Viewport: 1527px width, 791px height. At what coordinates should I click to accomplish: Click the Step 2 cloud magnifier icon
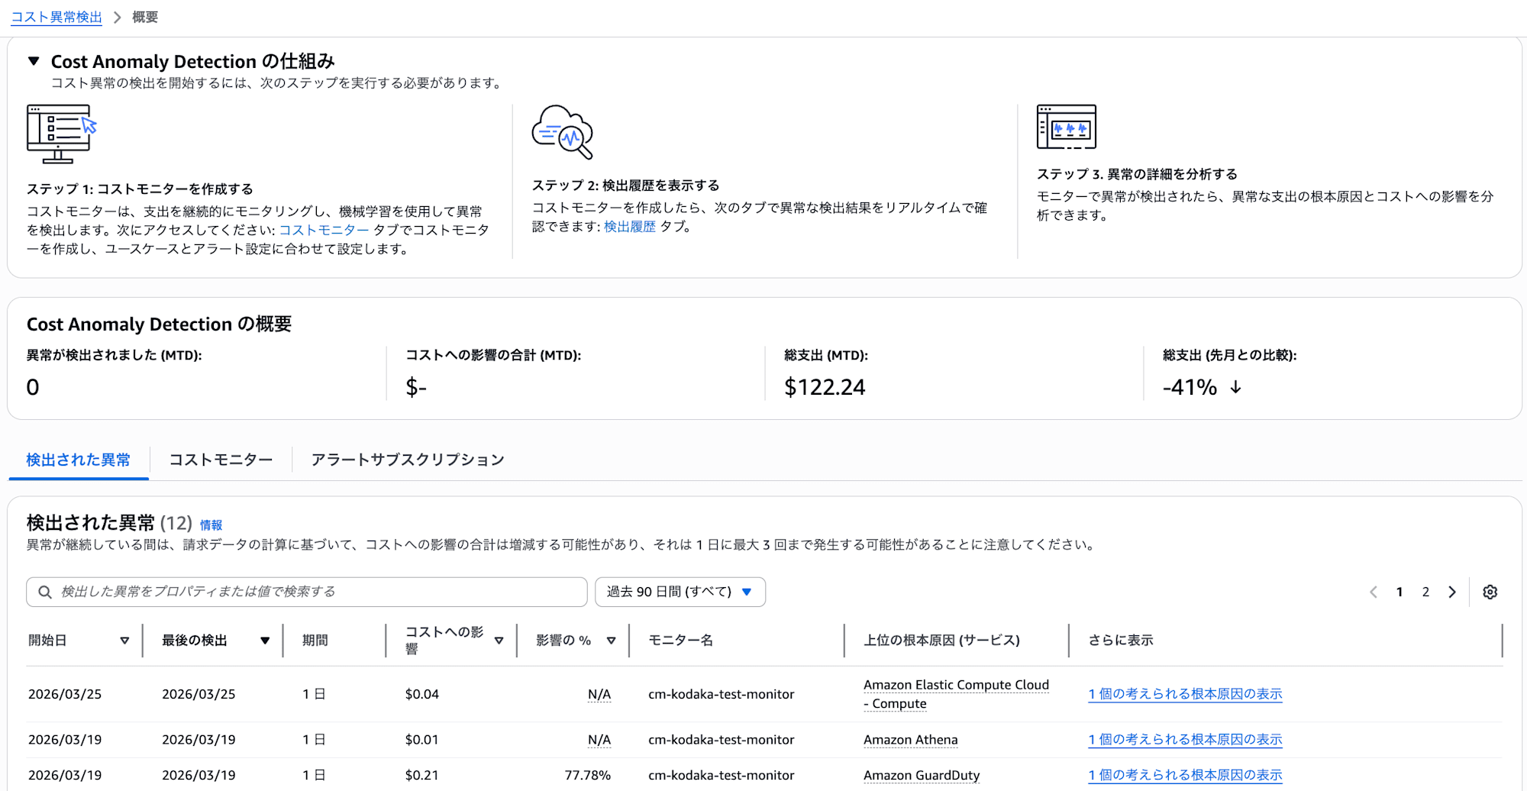coord(563,132)
